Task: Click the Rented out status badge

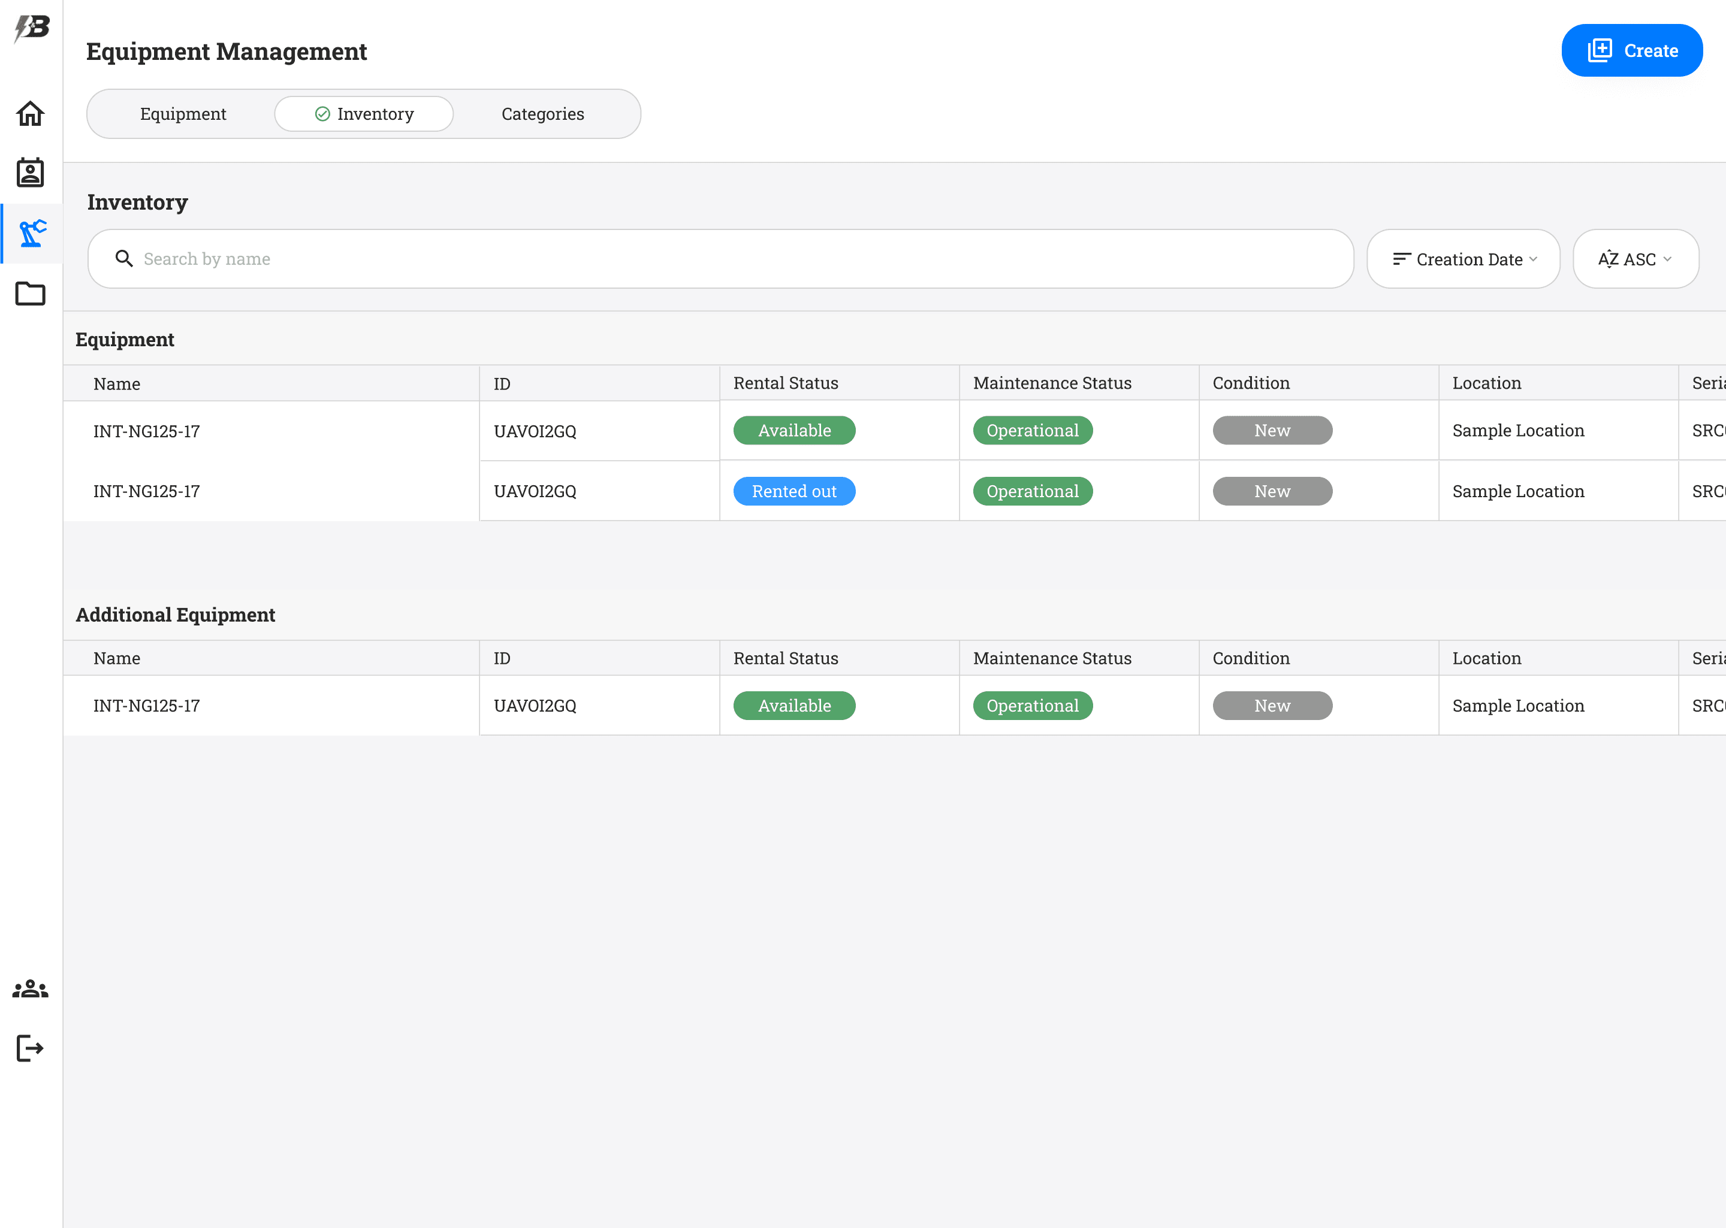Action: click(794, 492)
